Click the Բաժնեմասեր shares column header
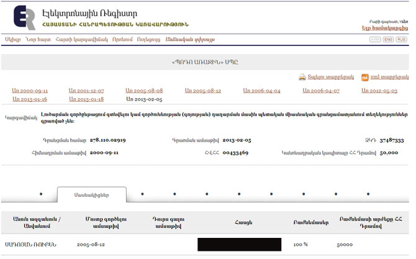Screen dimensions: 416x259 point(311,222)
